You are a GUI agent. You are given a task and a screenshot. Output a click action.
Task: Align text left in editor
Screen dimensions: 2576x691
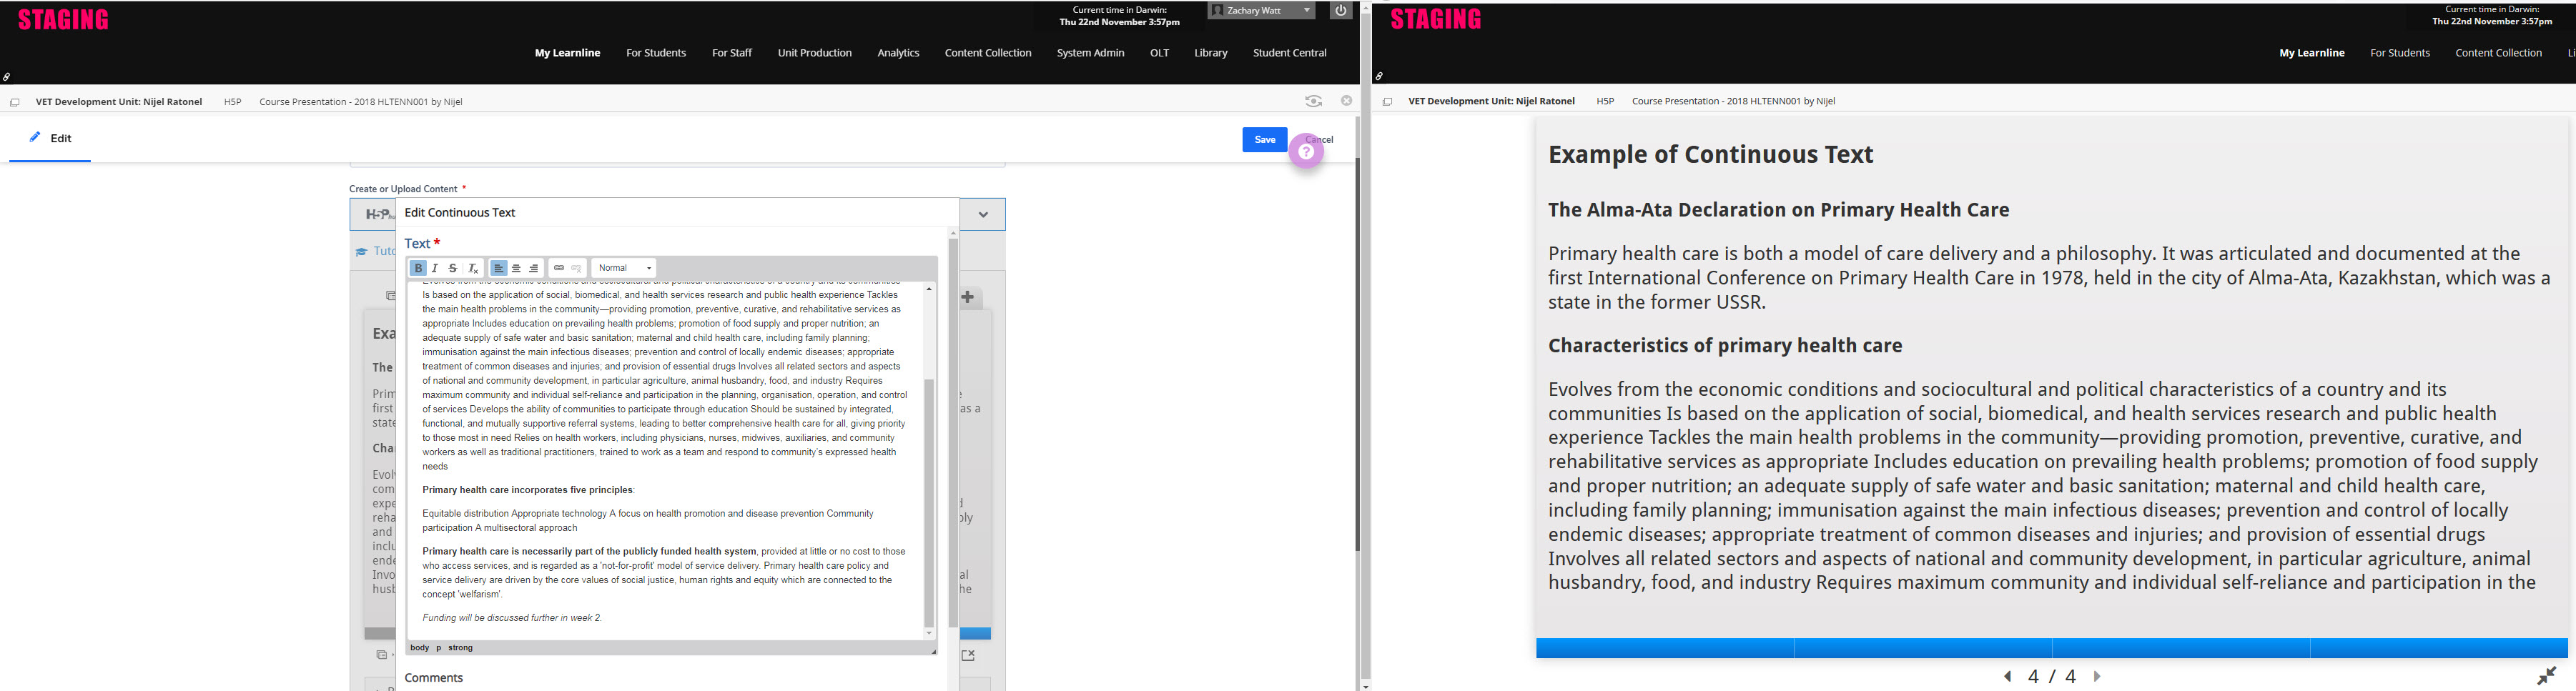(498, 268)
